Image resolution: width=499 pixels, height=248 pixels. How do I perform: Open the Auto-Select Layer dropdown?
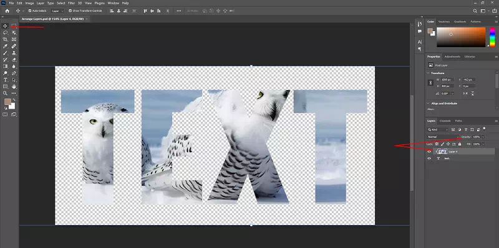[57, 11]
